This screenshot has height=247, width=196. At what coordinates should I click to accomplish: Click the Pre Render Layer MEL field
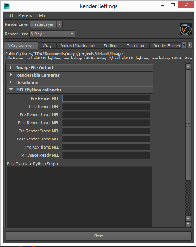point(106,115)
